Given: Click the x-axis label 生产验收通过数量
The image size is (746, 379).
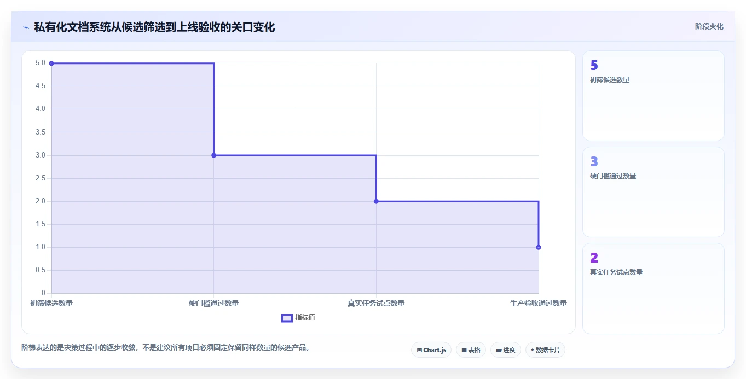Looking at the screenshot, I should (539, 303).
